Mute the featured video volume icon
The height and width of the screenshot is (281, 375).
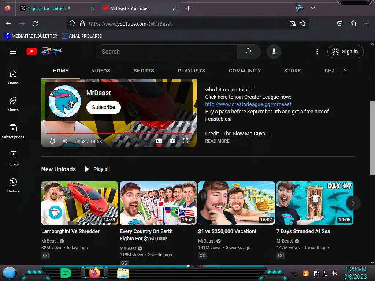coord(65,141)
